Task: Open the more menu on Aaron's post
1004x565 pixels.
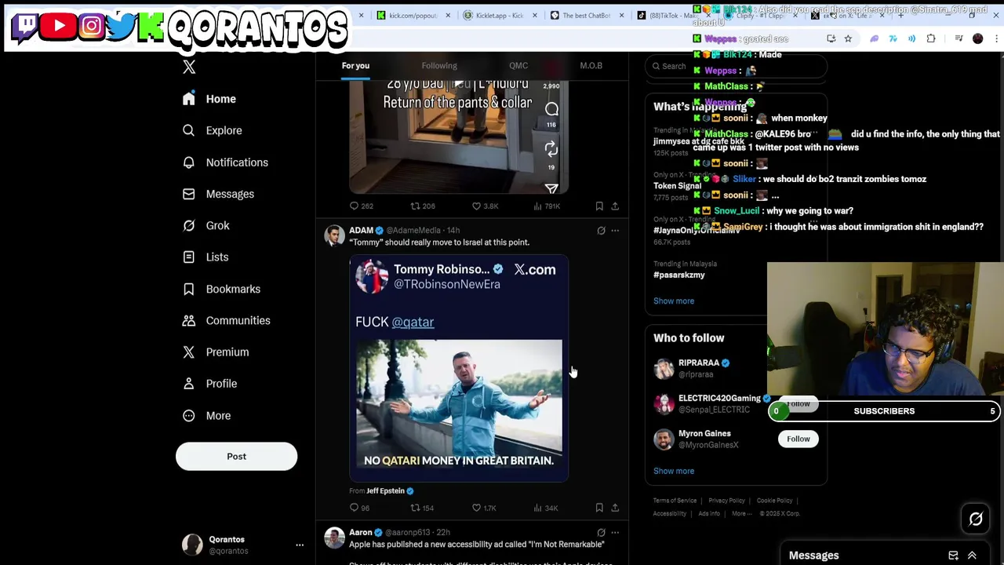Action: [615, 533]
